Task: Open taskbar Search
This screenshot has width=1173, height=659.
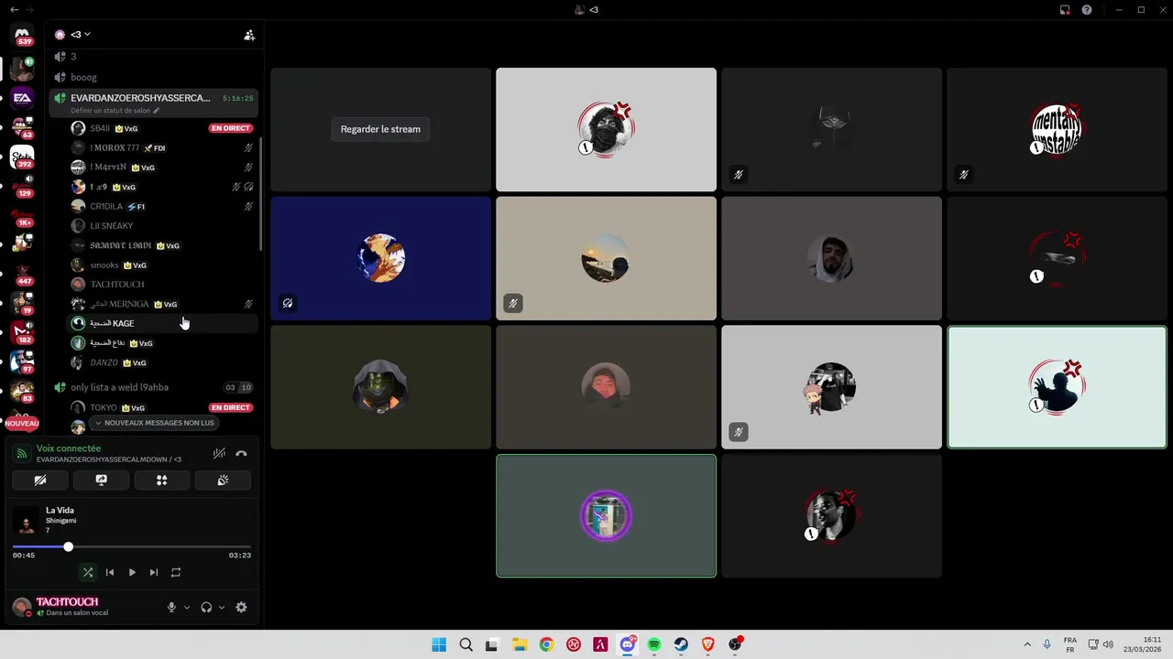Action: click(x=466, y=644)
